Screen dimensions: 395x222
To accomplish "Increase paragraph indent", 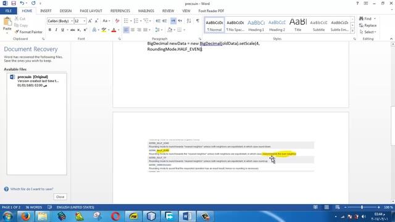I will coord(165,21).
